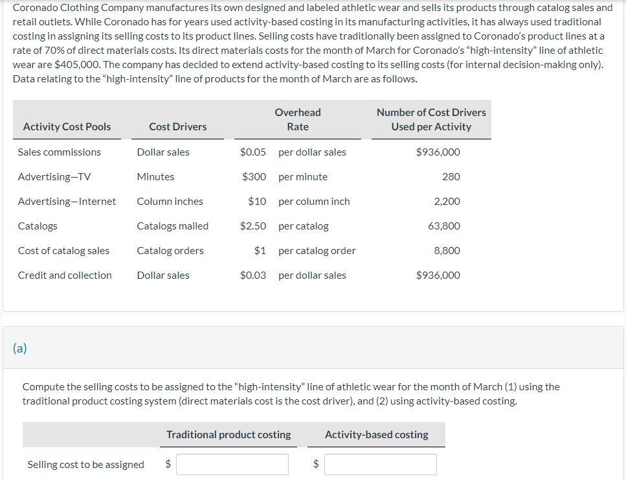Click the $0.05 overhead rate value
Image resolution: width=626 pixels, height=481 pixels.
(252, 152)
